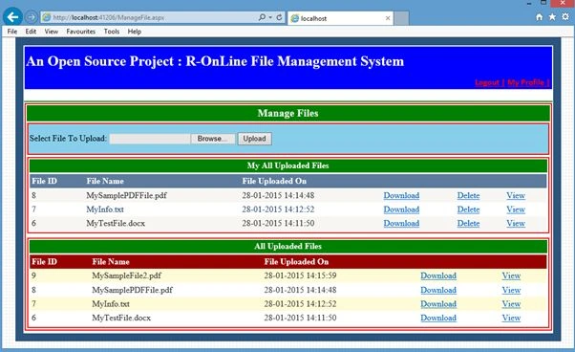Download MyInfo.txt from My Uploaded Files
The width and height of the screenshot is (575, 352).
click(x=401, y=209)
